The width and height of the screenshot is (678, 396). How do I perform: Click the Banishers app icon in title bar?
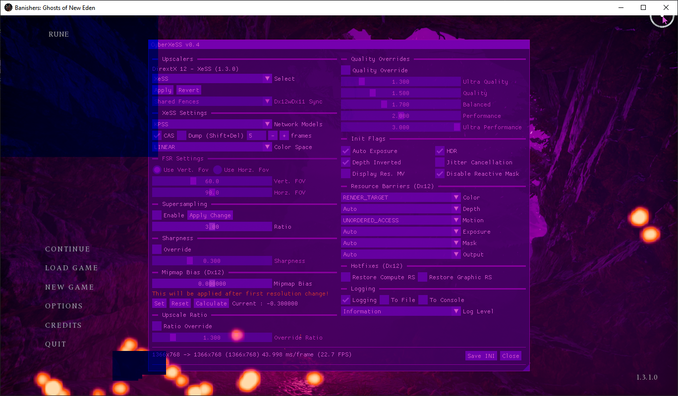pos(8,7)
